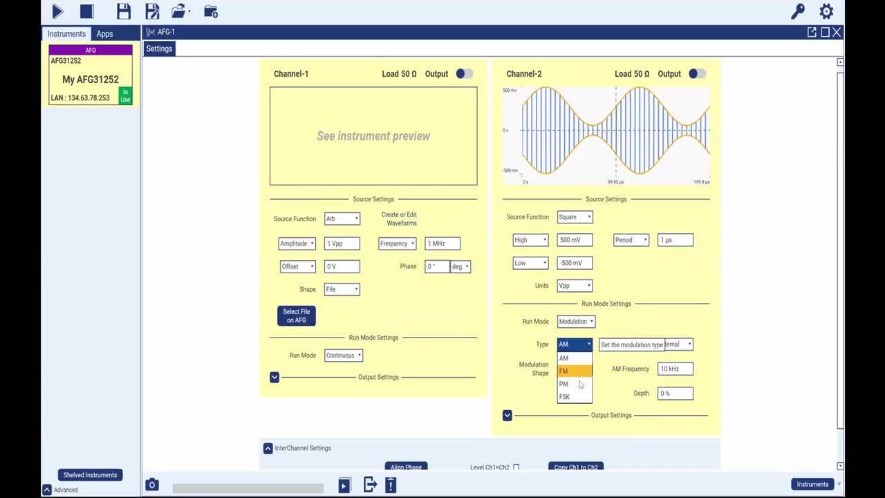Open the Settings tab of AFG-1

click(x=159, y=48)
